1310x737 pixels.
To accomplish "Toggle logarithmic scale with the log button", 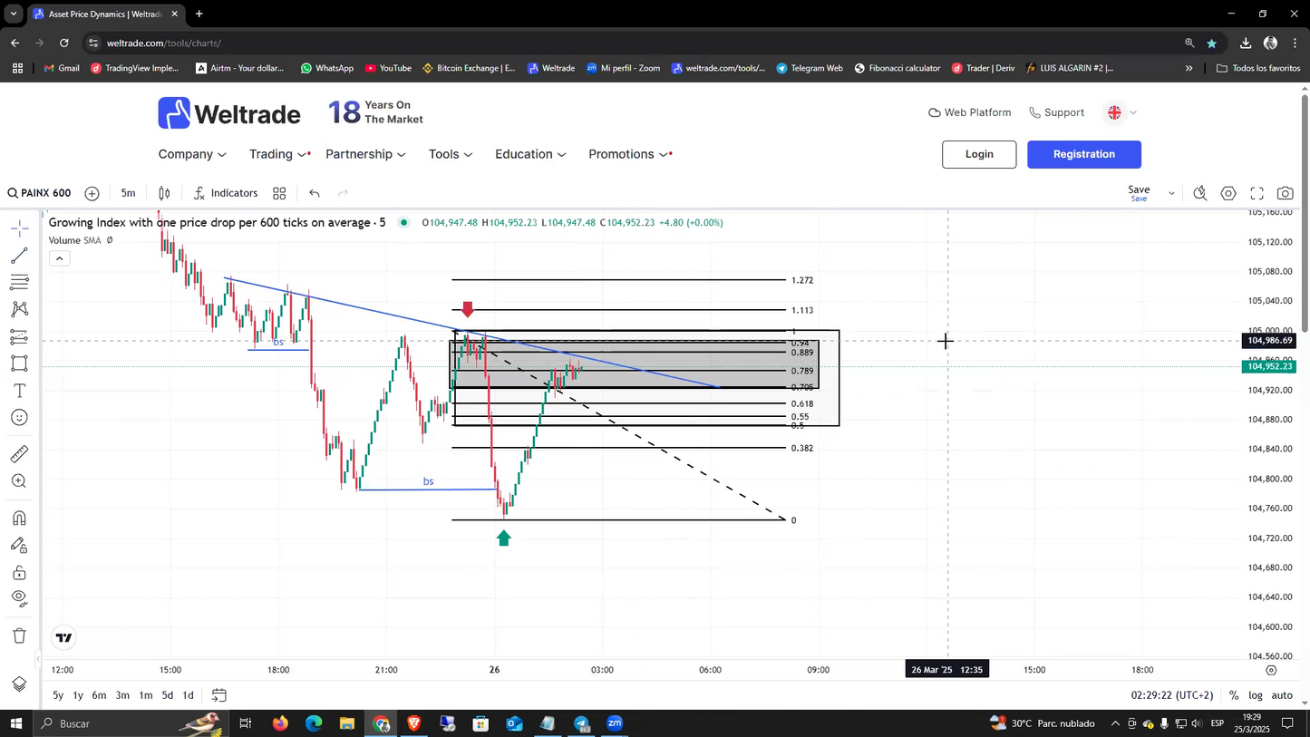I will [x=1256, y=695].
